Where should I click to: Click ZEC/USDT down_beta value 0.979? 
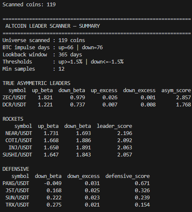coord(78,98)
